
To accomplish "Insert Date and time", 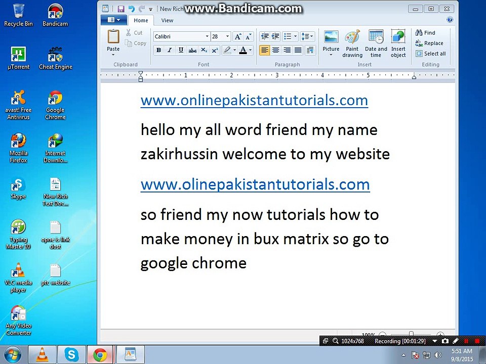I will (x=376, y=43).
